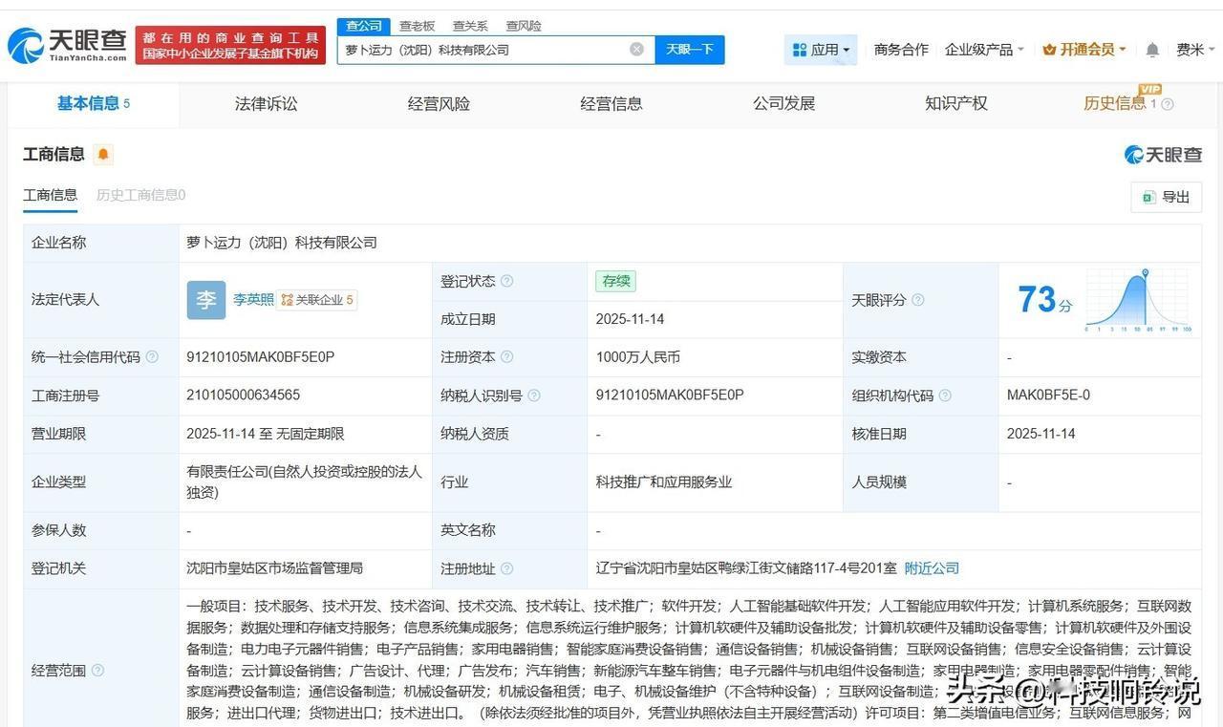Open the 费米 account dropdown
Screen dimensions: 1223x727
pos(1192,49)
